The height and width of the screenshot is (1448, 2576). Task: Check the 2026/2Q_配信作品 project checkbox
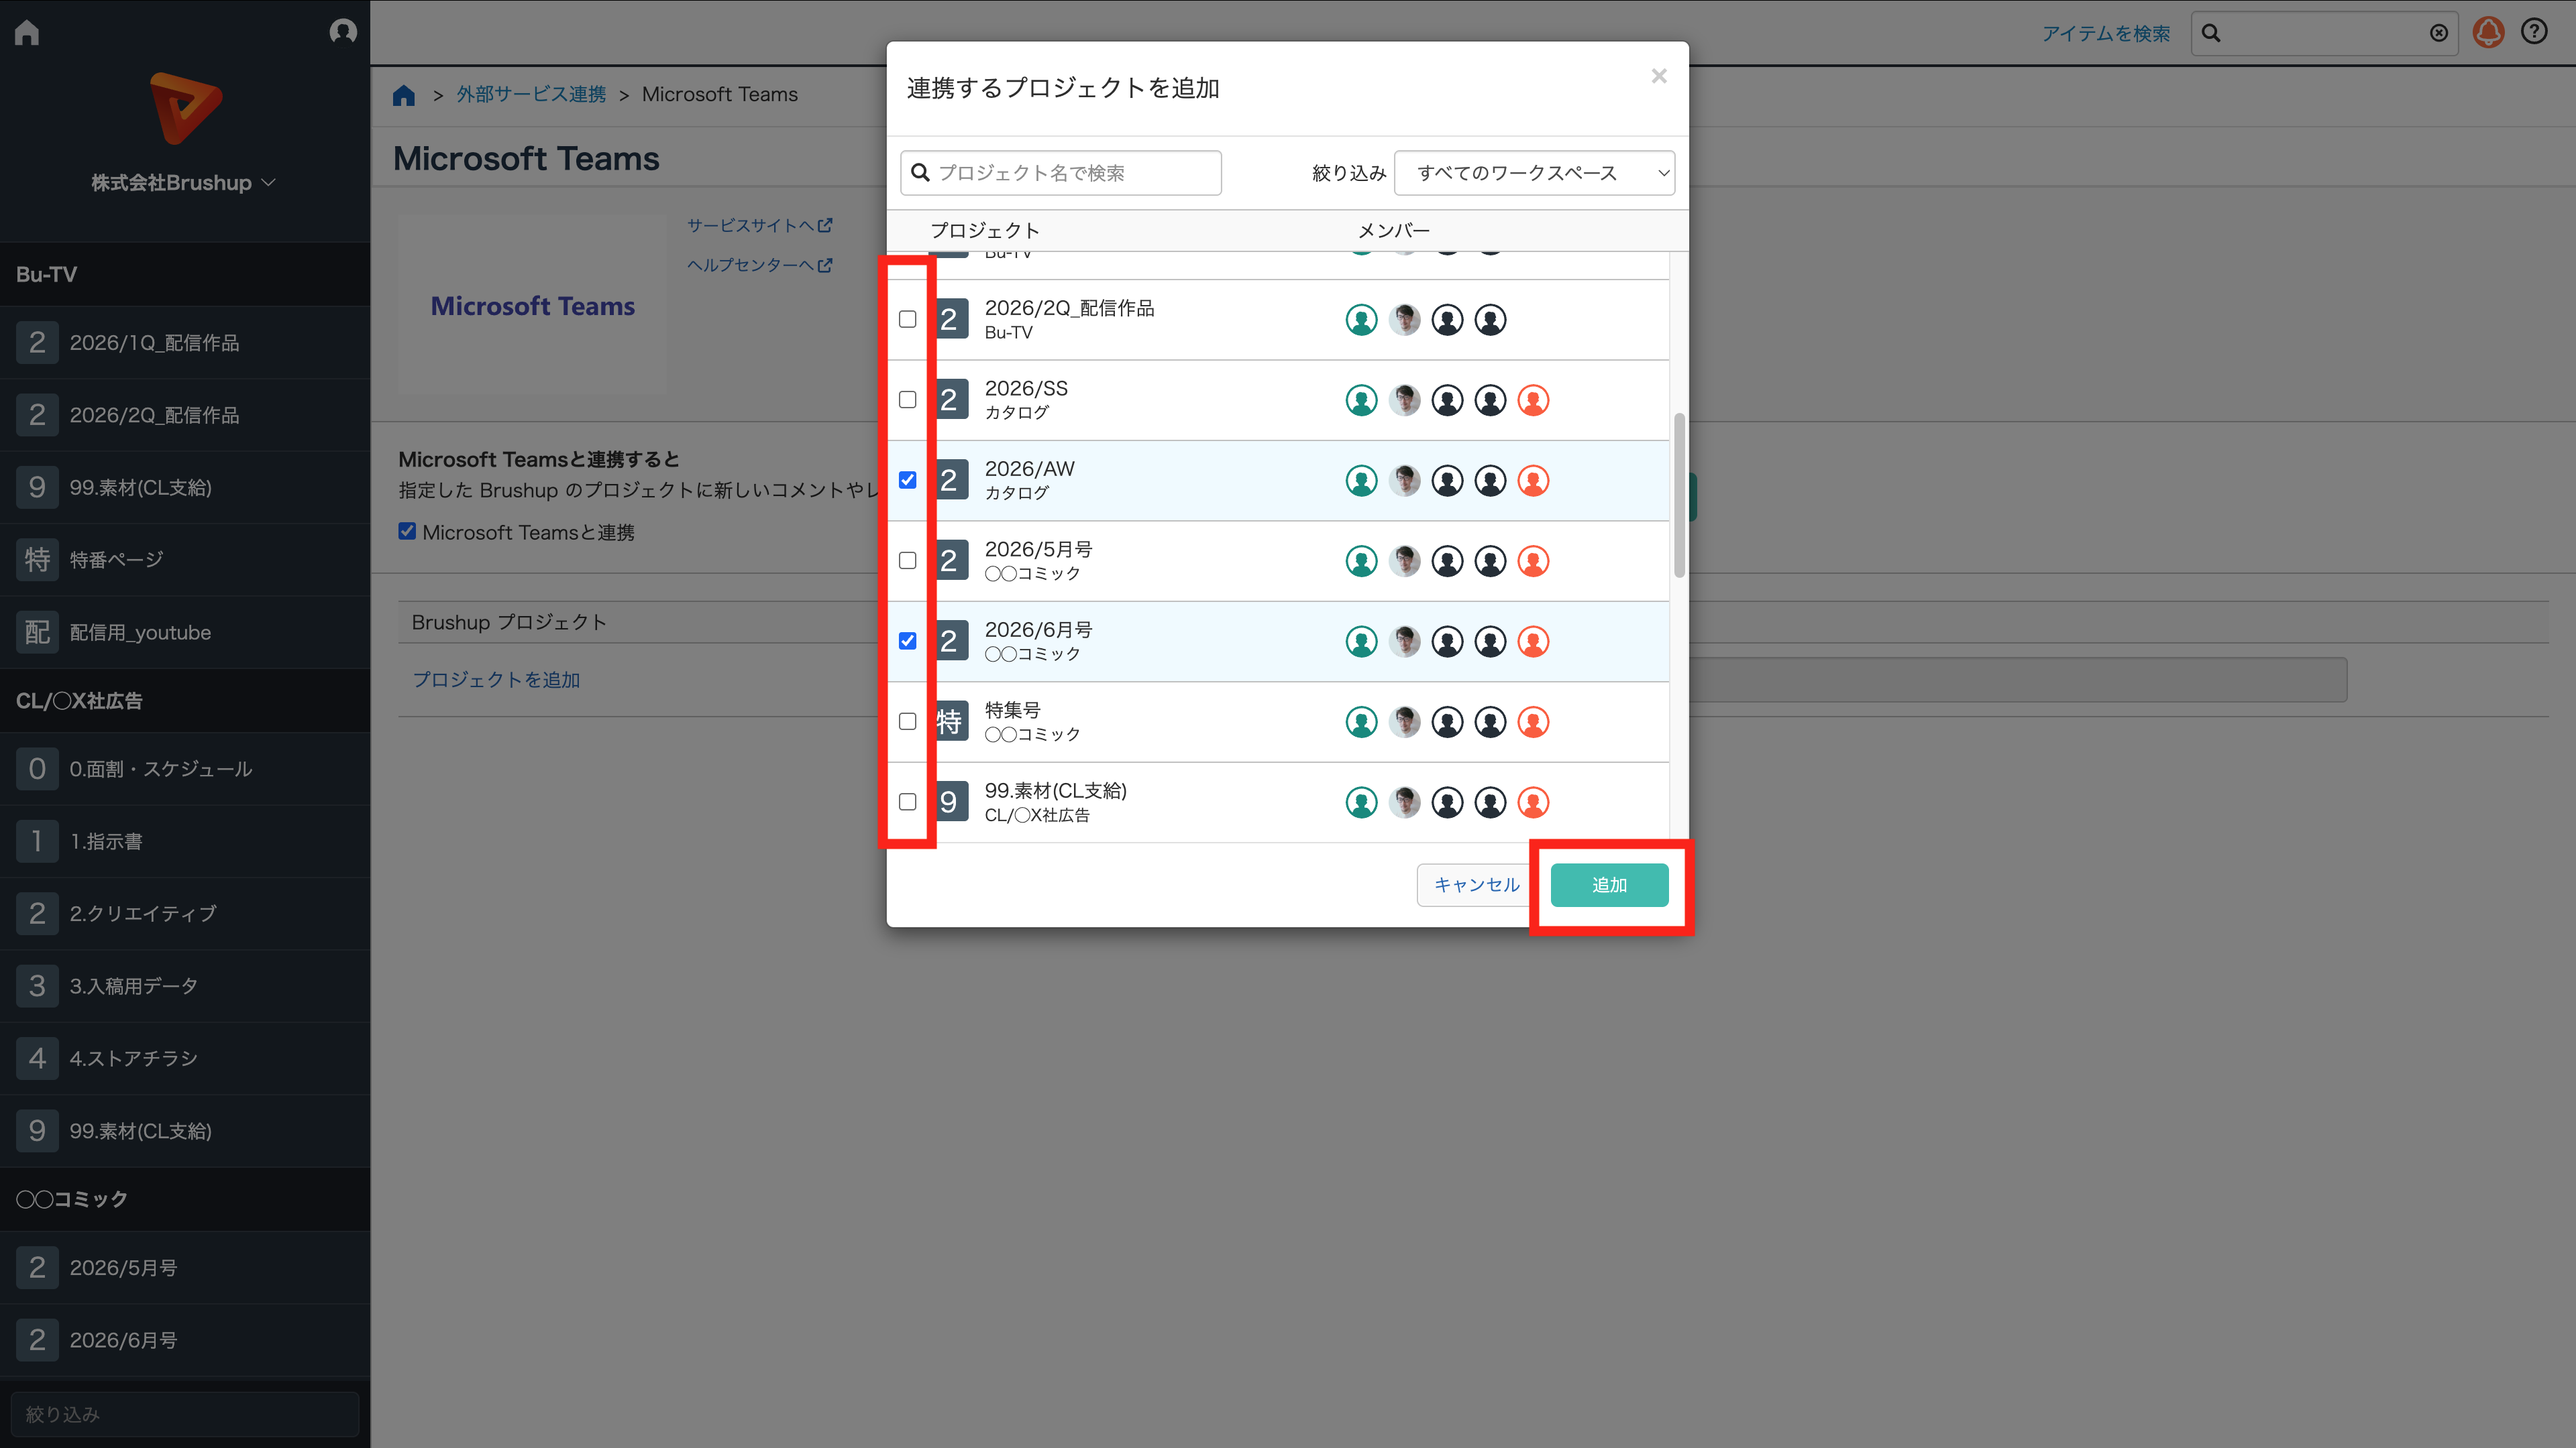907,319
